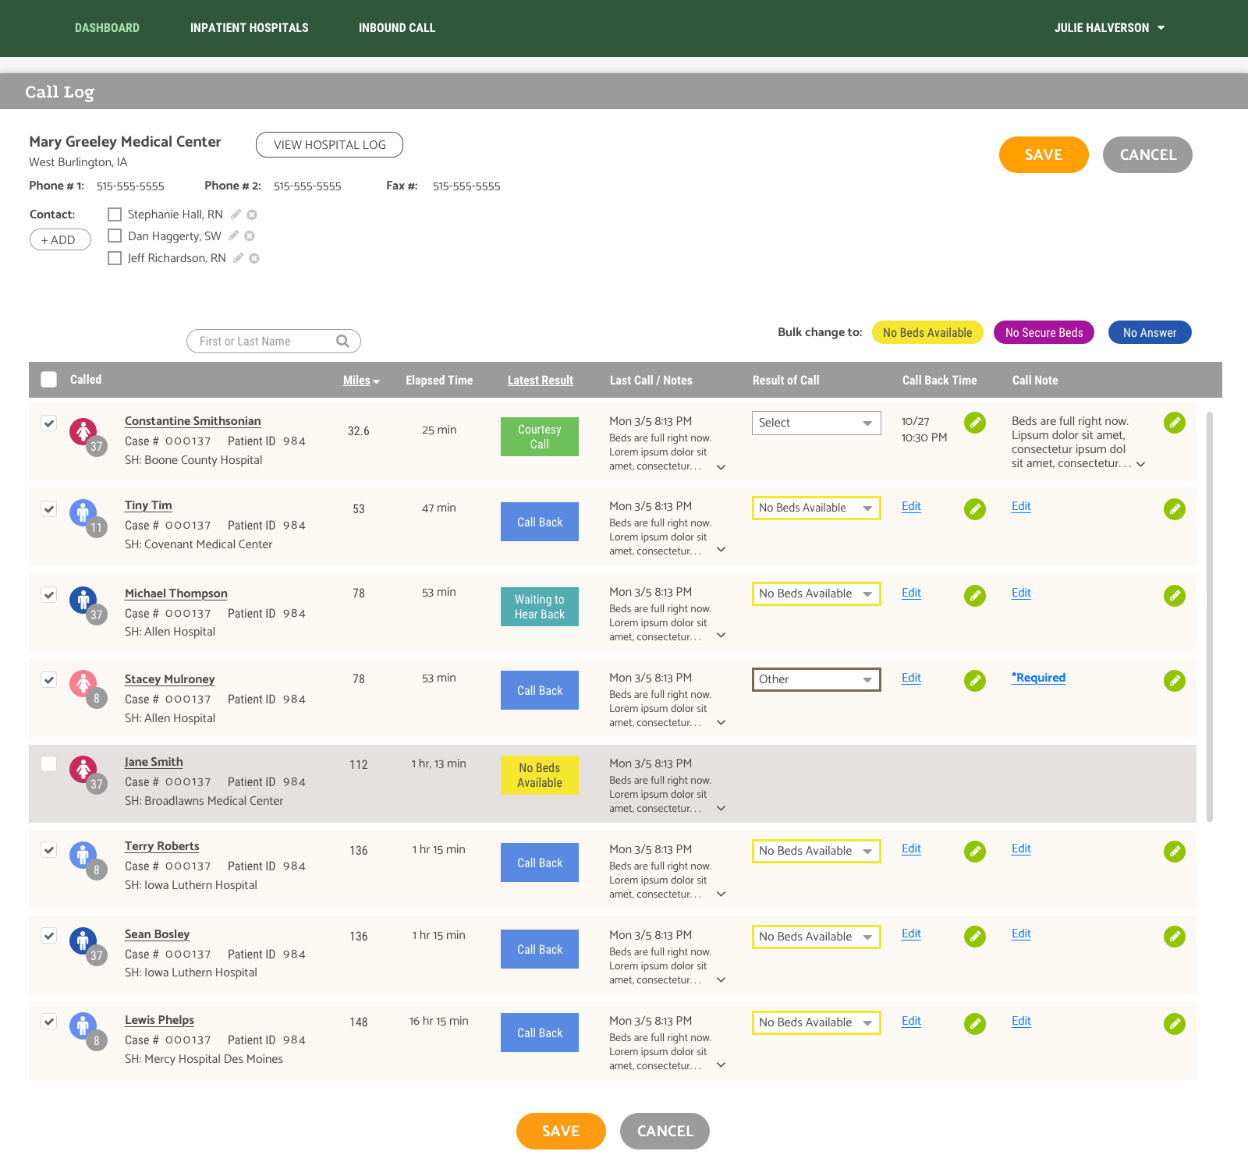The image size is (1248, 1169).
Task: Open Stacey Mulroney's Other result dropdown
Action: pyautogui.click(x=816, y=679)
